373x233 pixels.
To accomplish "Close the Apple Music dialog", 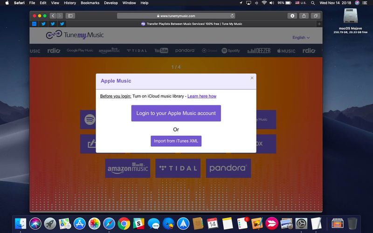I will [252, 78].
